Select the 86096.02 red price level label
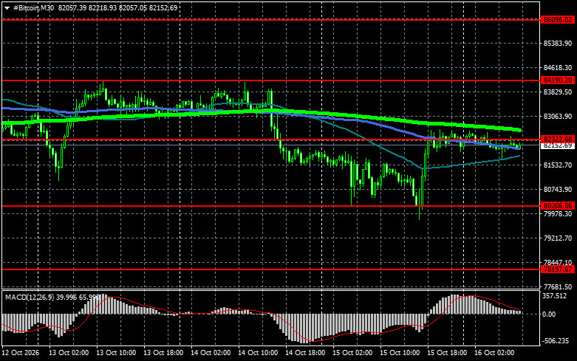Screen dimensions: 577x361 coord(558,20)
